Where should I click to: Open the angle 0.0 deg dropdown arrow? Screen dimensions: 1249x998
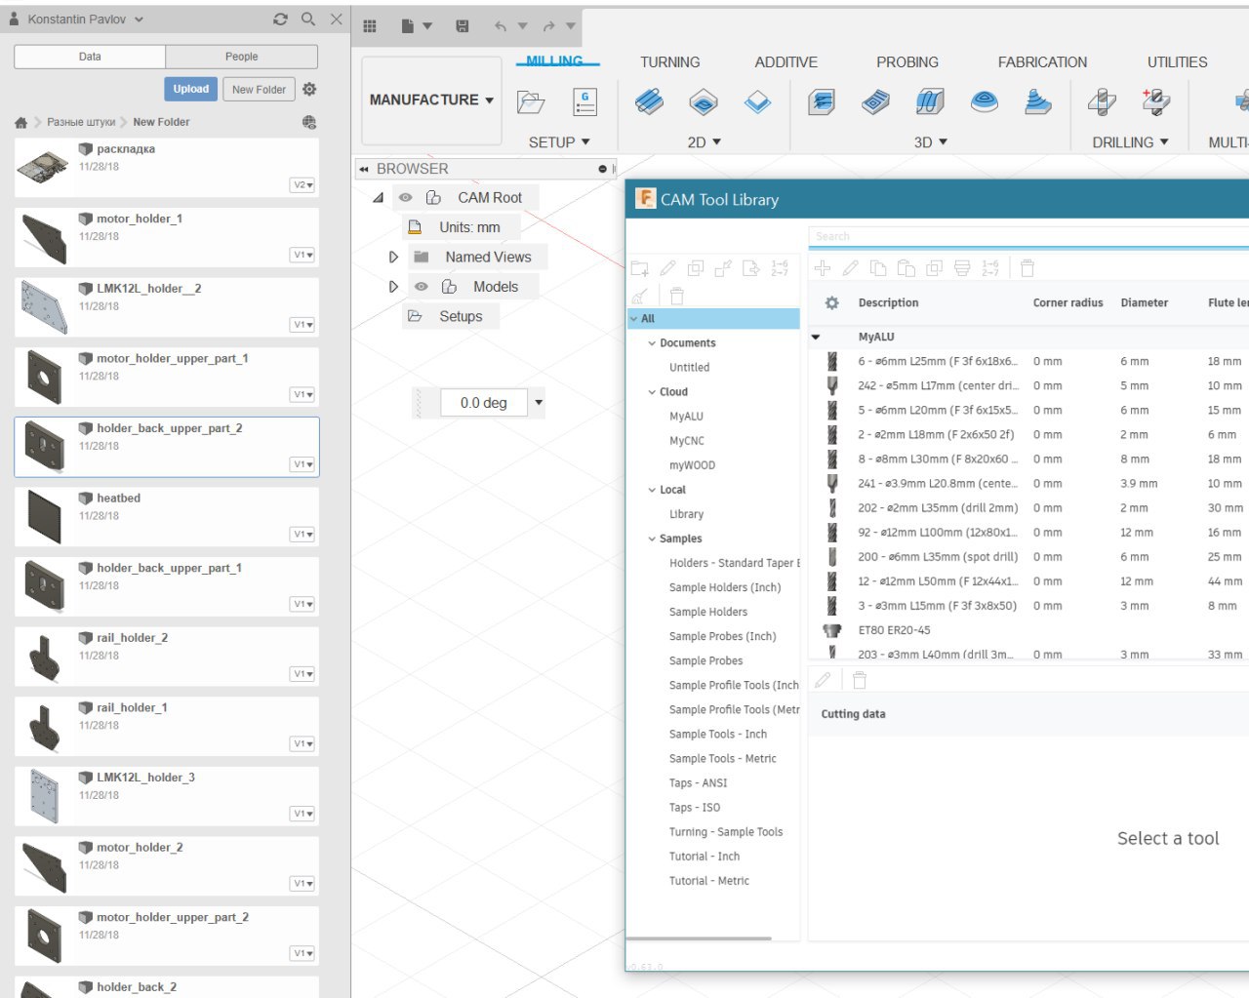[x=538, y=402]
